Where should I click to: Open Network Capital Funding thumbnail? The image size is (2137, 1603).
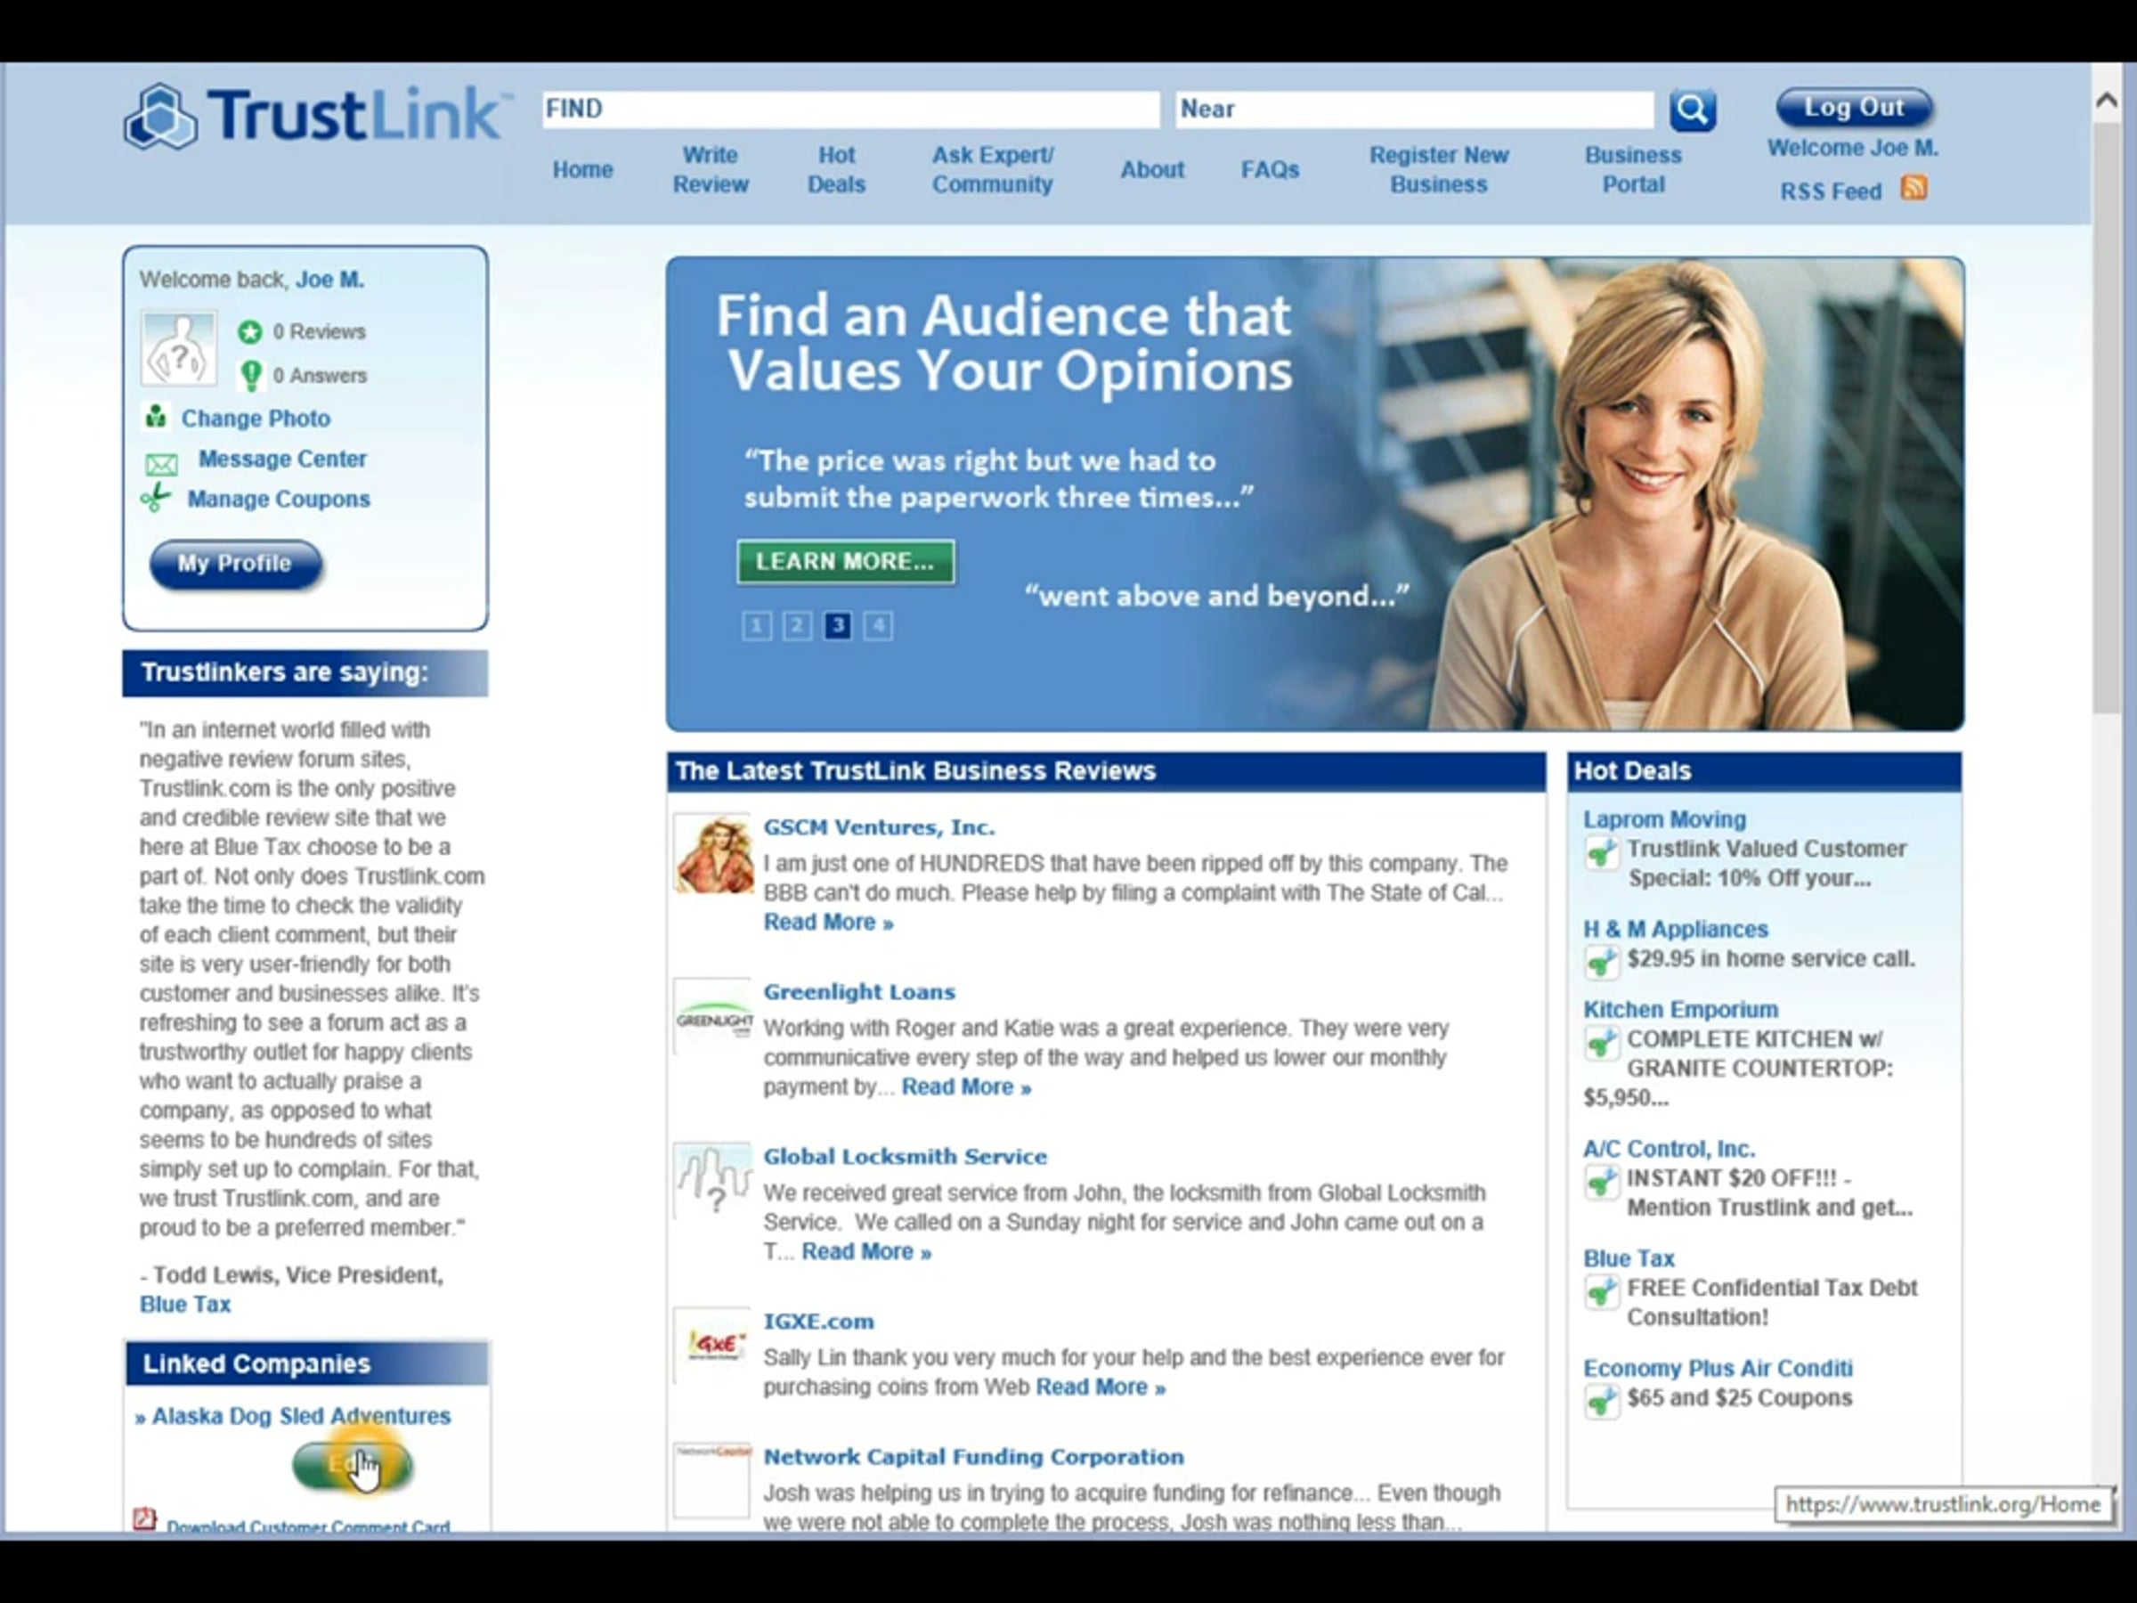[713, 1479]
